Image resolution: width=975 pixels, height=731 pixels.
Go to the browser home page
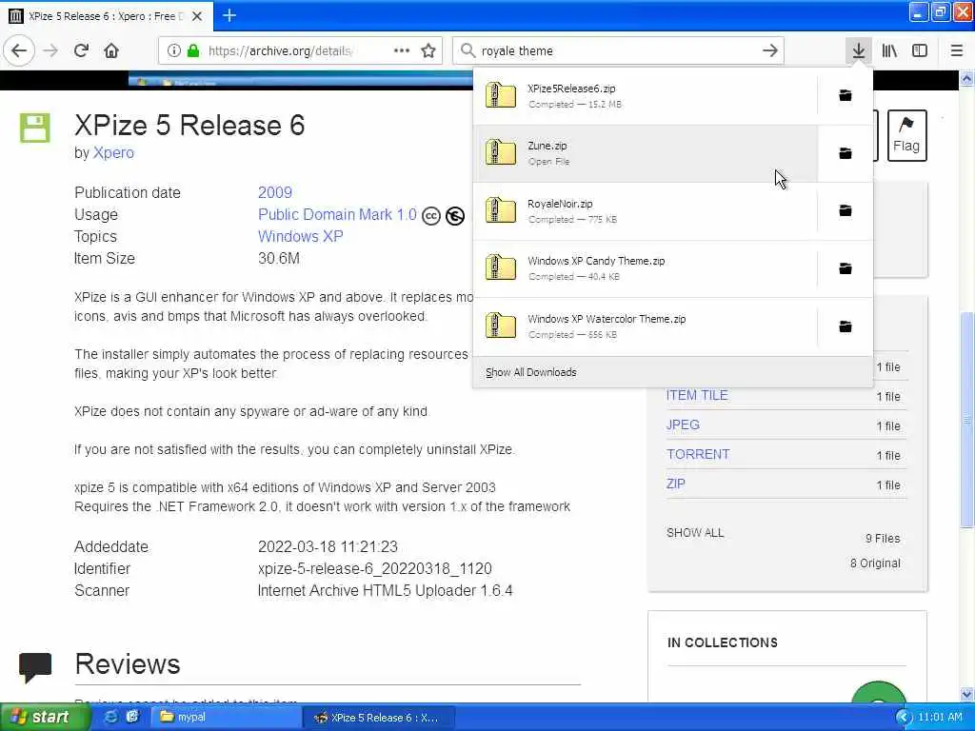point(111,50)
